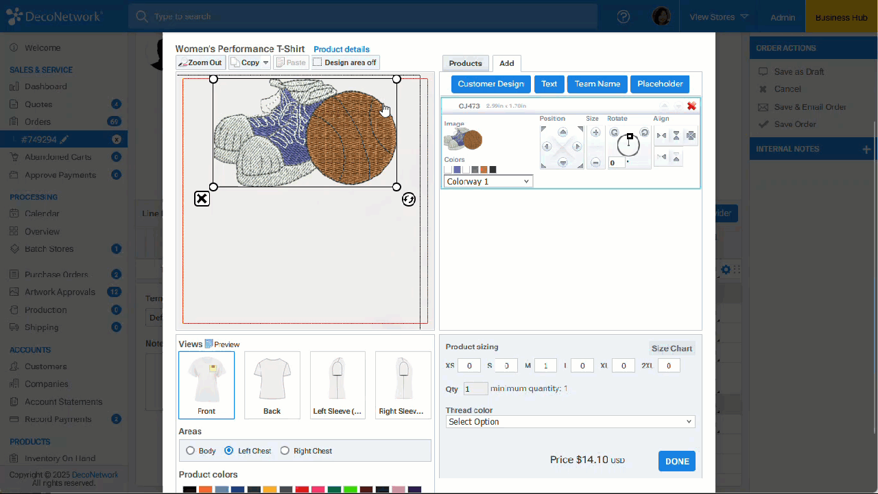Click the rotate handle on canvas

(x=409, y=199)
